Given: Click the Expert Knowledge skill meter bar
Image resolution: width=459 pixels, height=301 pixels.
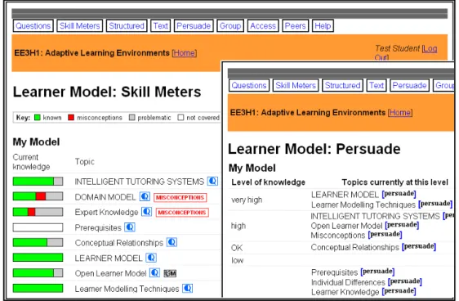Looking at the screenshot, I should pyautogui.click(x=38, y=212).
